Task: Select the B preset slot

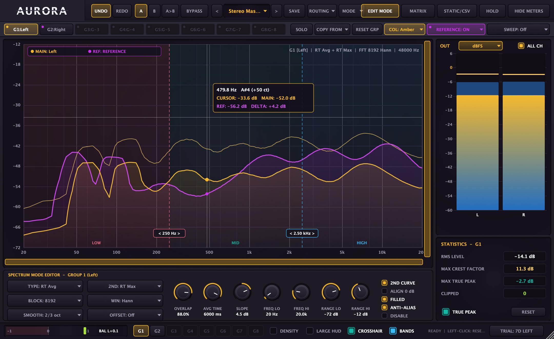Action: point(154,11)
